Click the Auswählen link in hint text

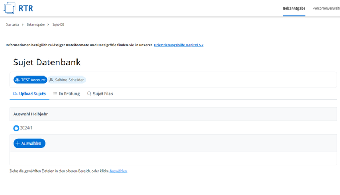click(118, 171)
